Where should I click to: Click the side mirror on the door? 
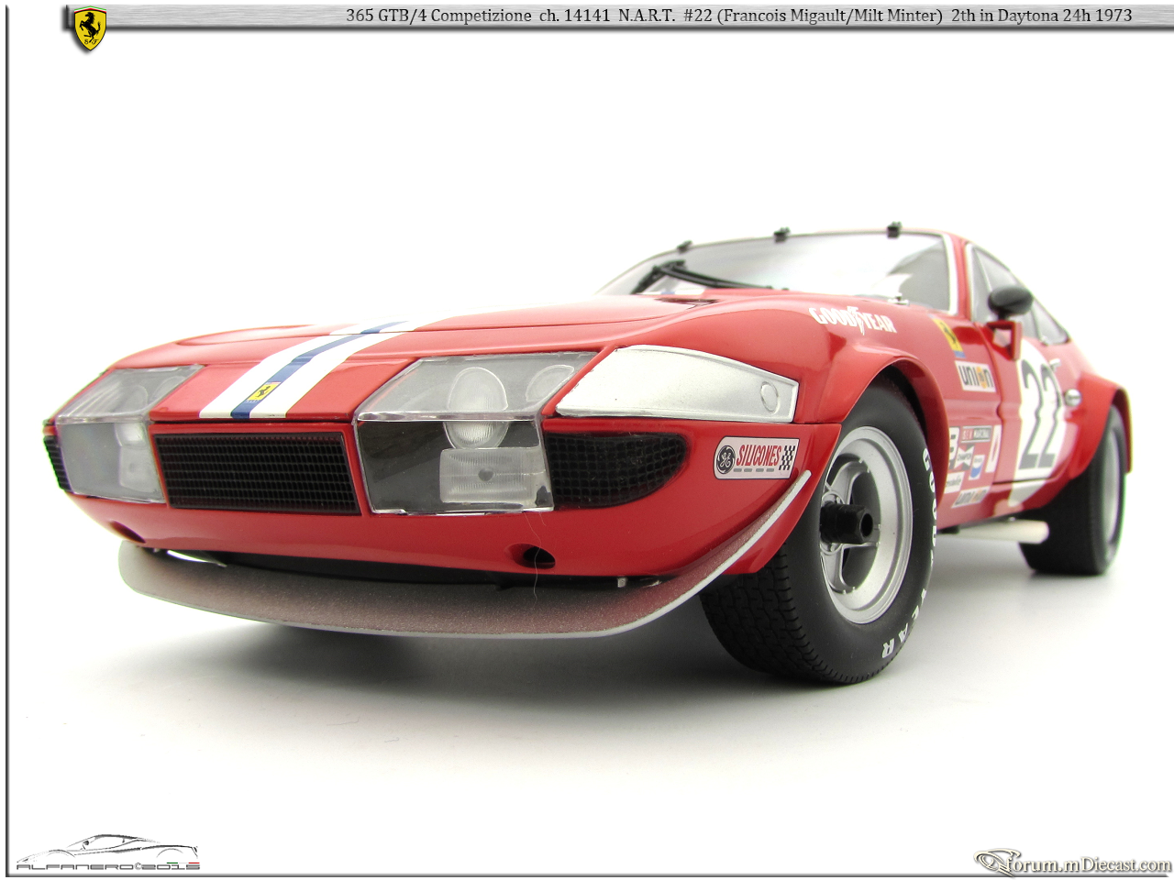(1009, 302)
